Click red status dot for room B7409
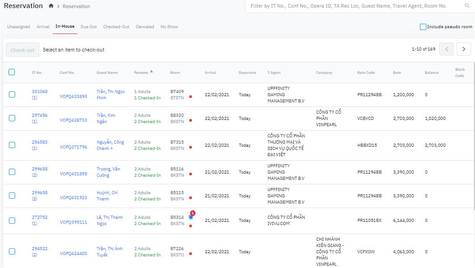Screen dimensions: 475x268 click(x=191, y=97)
